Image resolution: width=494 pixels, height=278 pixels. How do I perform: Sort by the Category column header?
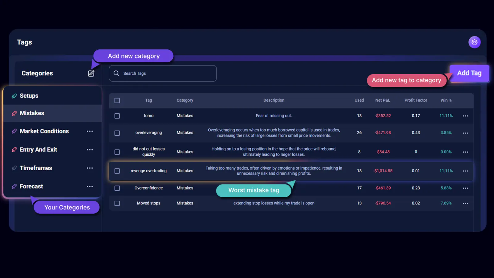point(185,100)
